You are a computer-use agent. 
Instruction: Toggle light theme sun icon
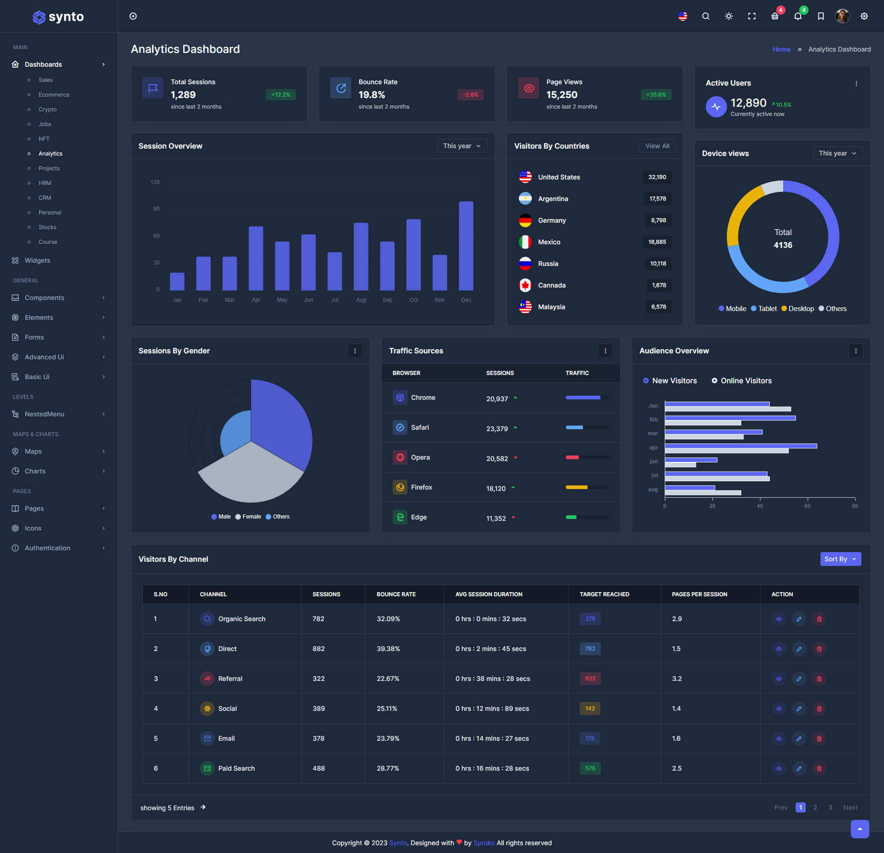728,16
